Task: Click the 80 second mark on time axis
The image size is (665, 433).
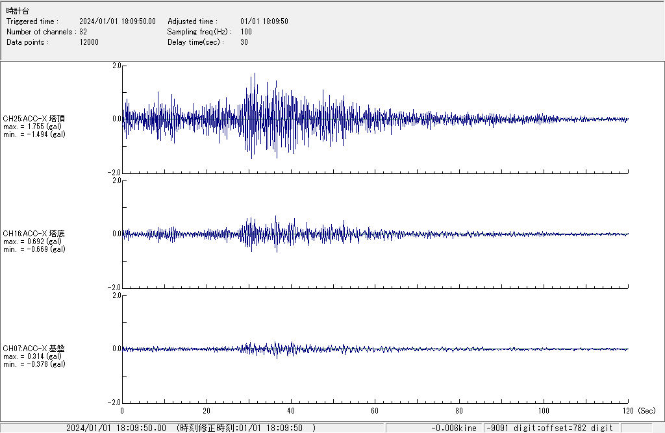Action: (x=459, y=411)
